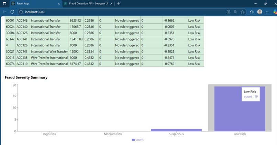Select the score cell -0.2471
Screen dimensions: 277x145
pyautogui.click(x=175, y=58)
